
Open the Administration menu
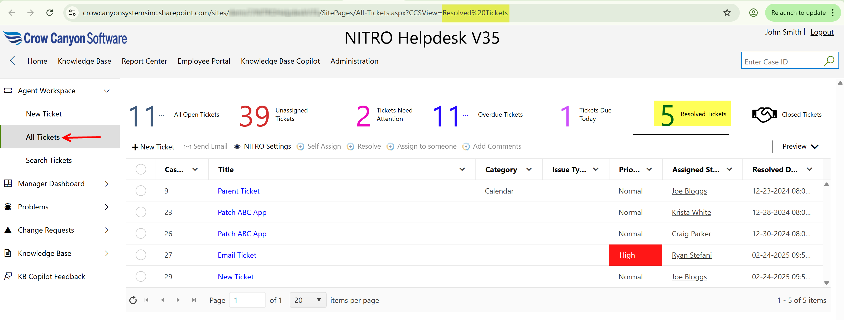point(354,61)
